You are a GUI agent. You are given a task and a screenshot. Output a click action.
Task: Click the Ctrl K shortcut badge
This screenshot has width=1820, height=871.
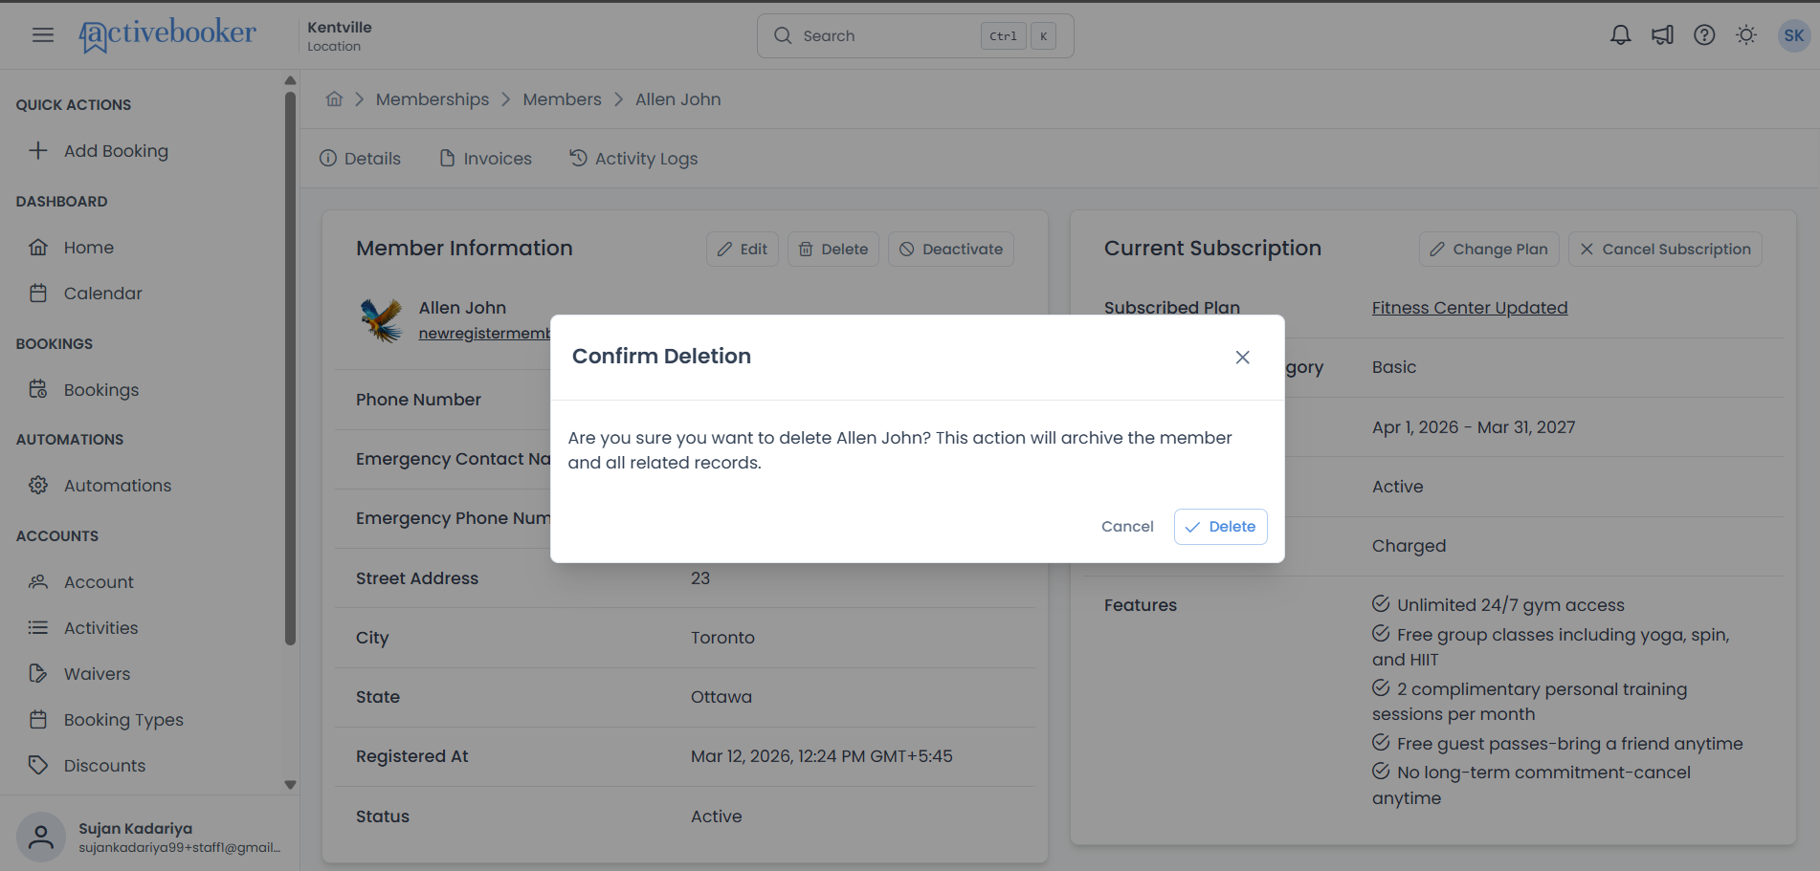coord(1018,36)
